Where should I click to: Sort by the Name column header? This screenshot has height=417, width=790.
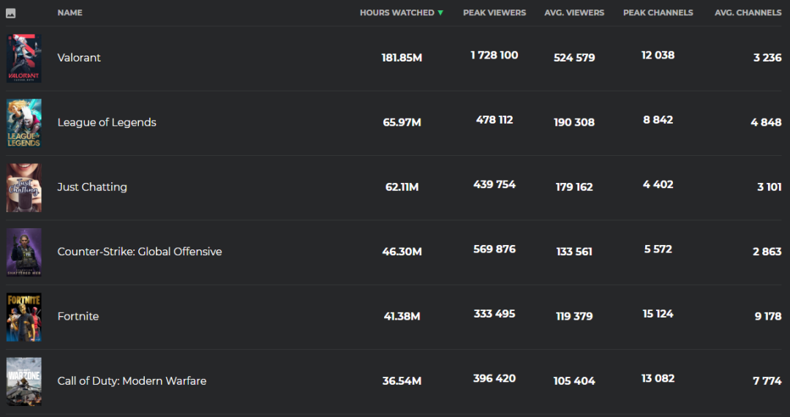(x=69, y=13)
